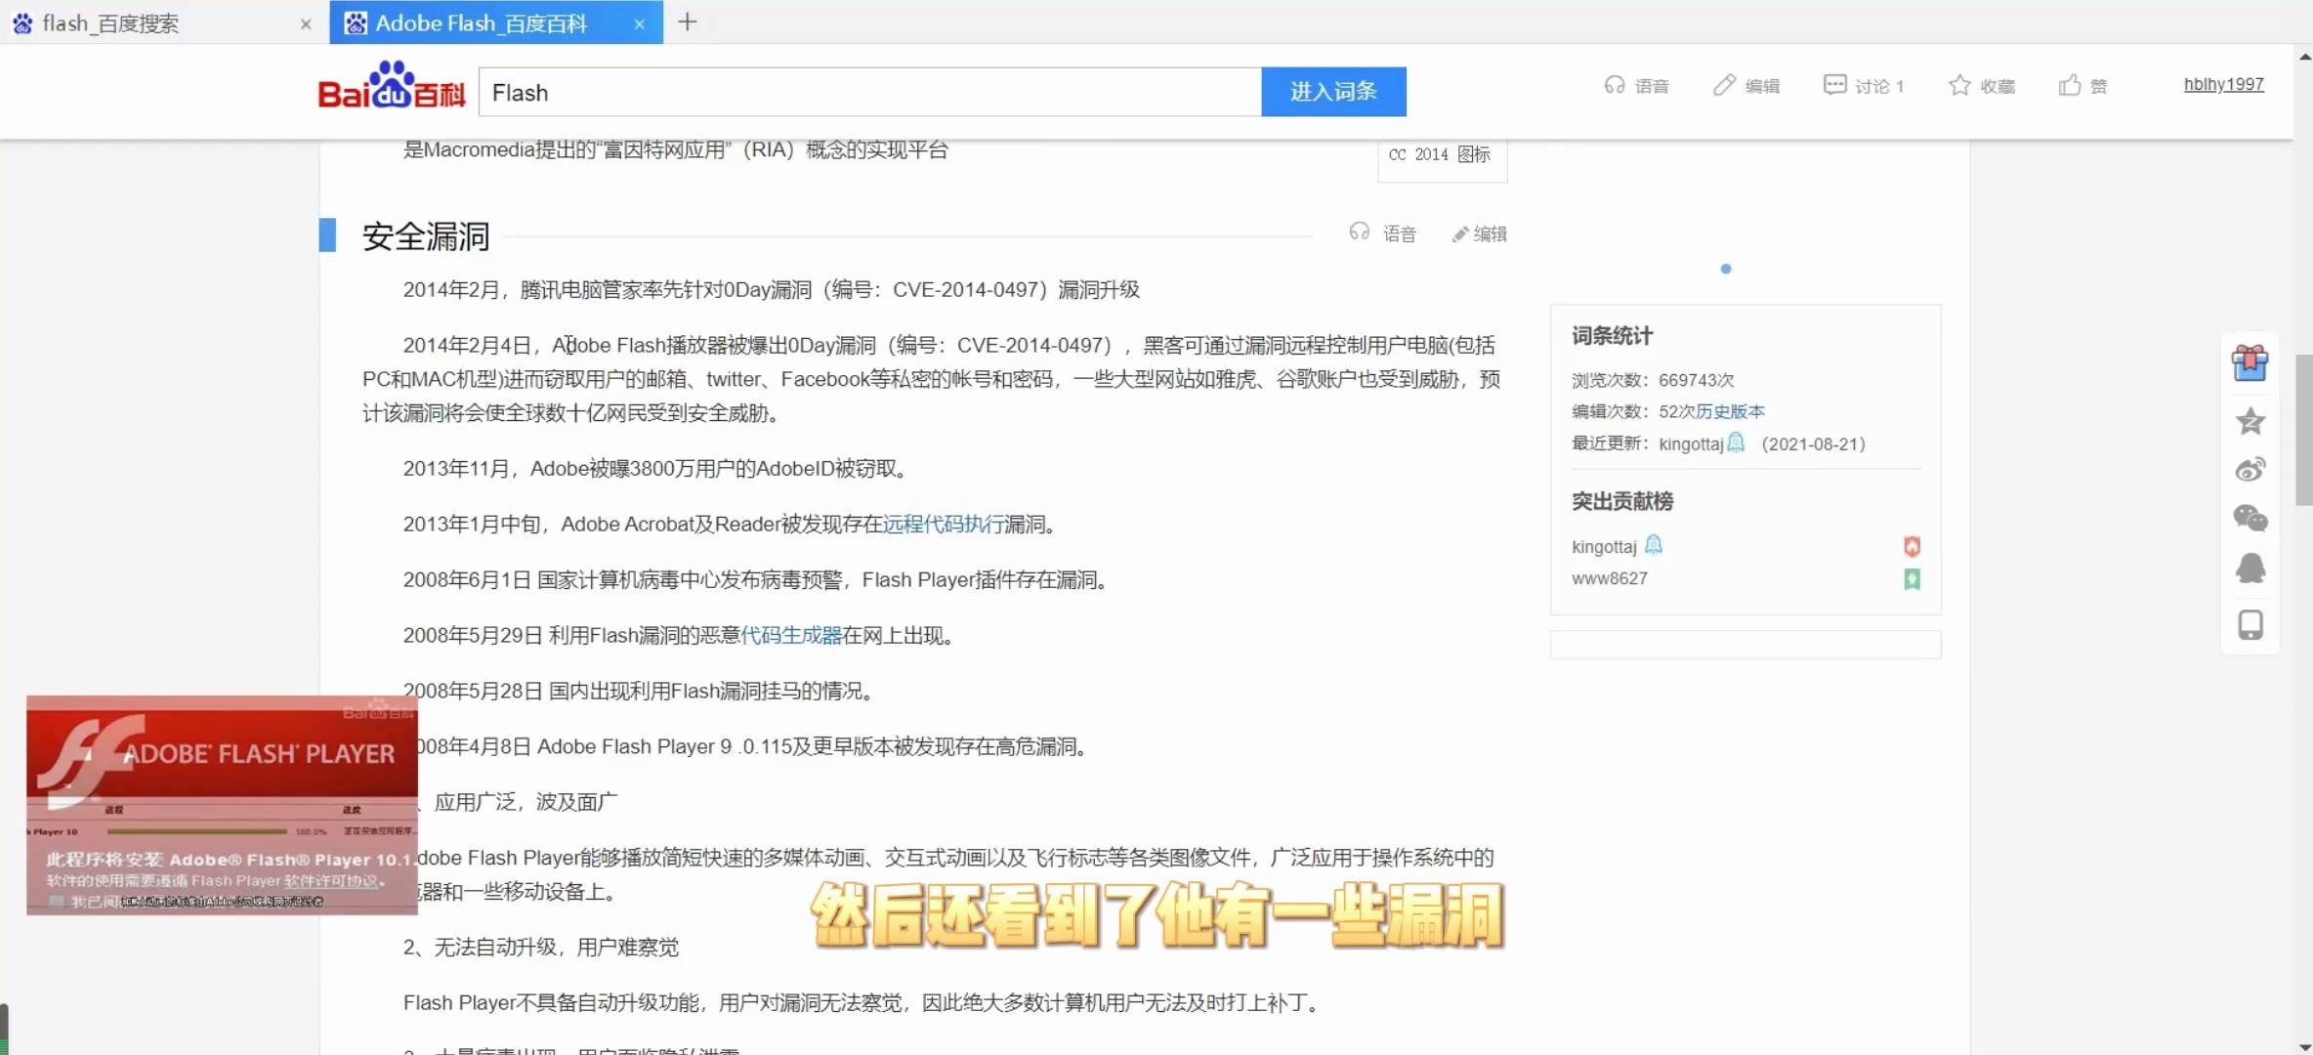Click the gift box icon in side toolbar
The height and width of the screenshot is (1055, 2313).
2250,363
